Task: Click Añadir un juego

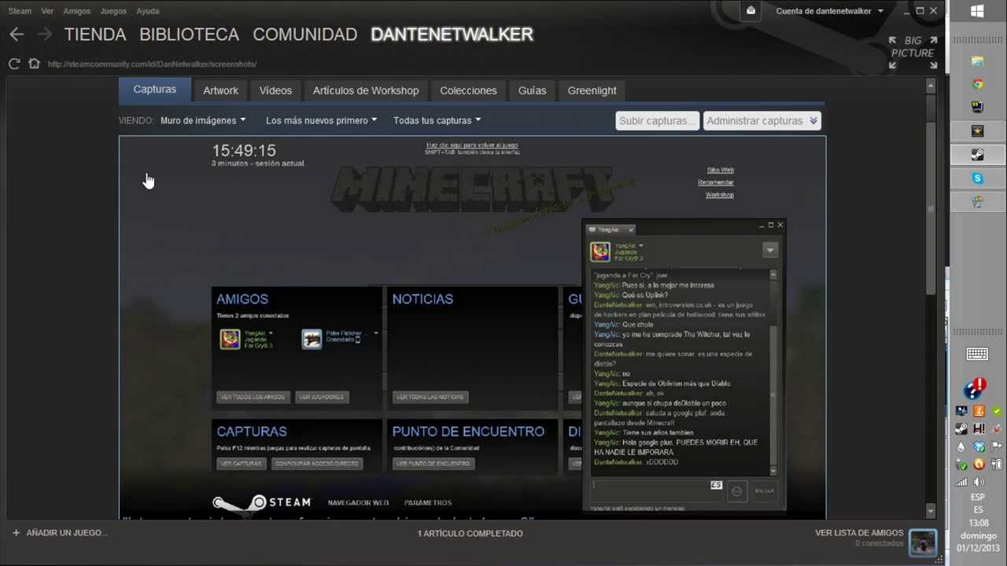Action: [59, 533]
